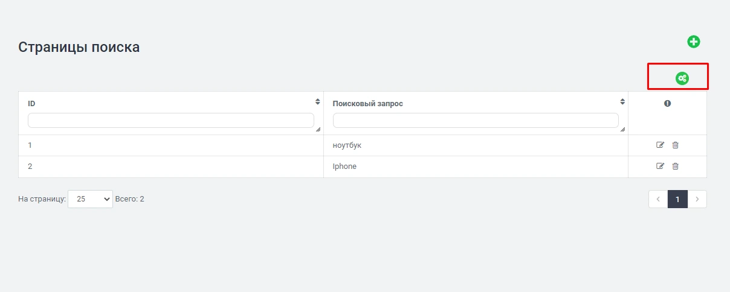Click the ID column header

pyautogui.click(x=31, y=103)
